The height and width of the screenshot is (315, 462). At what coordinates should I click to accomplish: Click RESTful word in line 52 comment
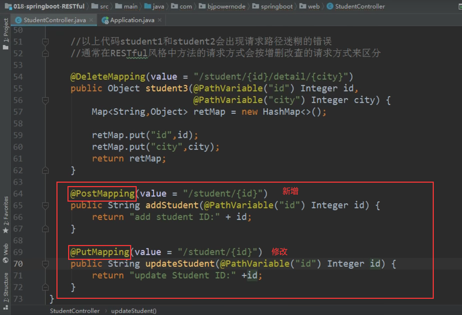pos(129,53)
